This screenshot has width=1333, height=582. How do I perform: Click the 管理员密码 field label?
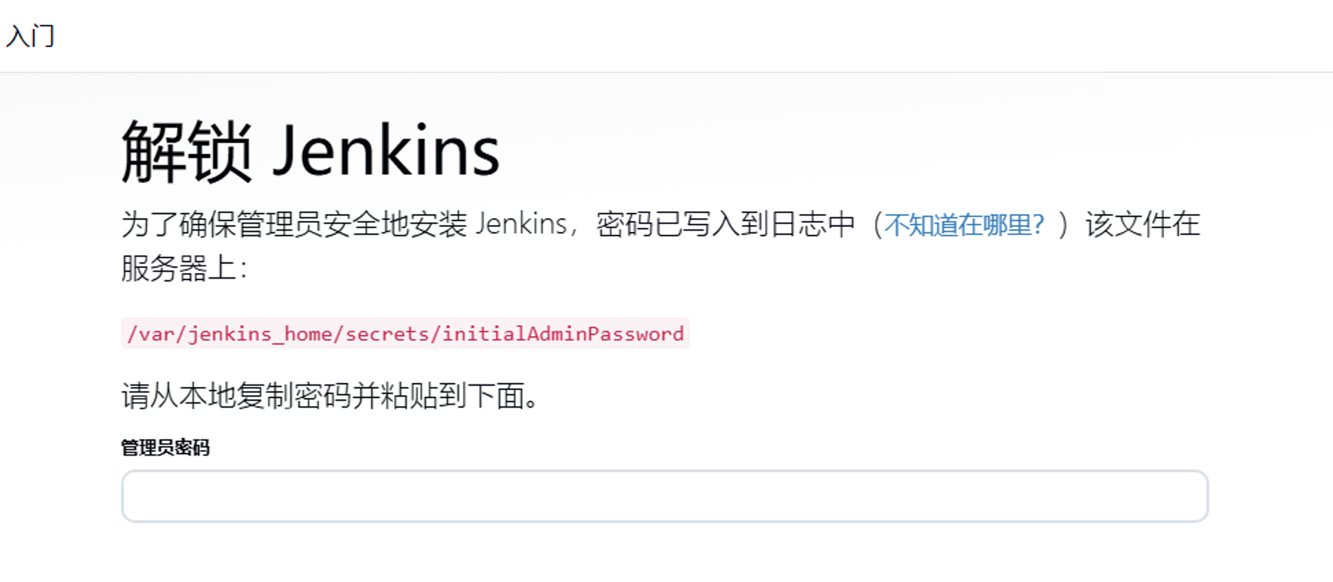coord(166,447)
